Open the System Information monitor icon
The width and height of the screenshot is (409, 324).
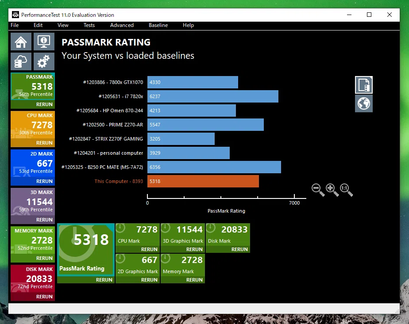44,42
